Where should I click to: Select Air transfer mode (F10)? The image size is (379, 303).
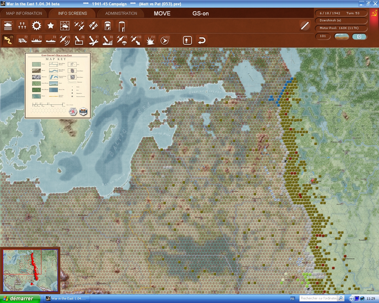click(136, 40)
